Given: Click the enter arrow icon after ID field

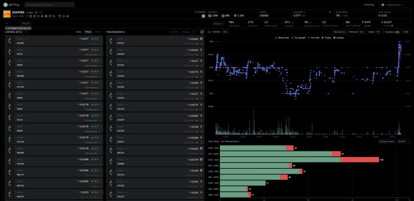Looking at the screenshot, I should click(202, 32).
